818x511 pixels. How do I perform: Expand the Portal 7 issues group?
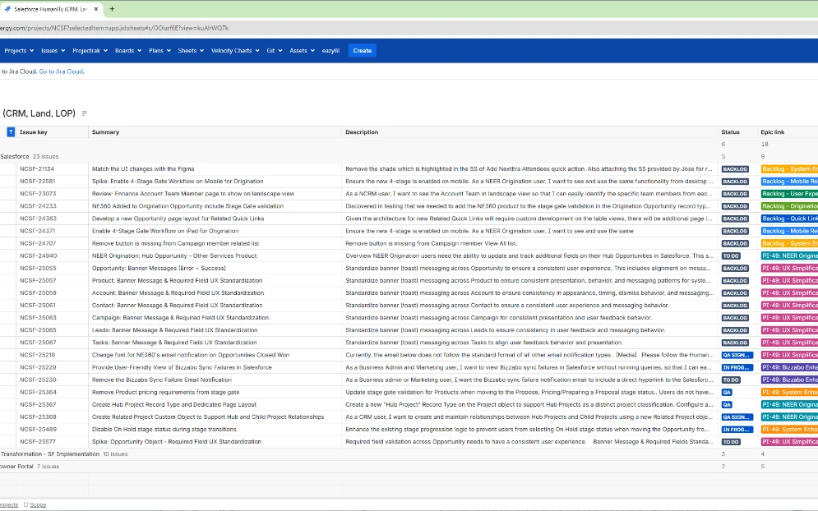pos(30,467)
